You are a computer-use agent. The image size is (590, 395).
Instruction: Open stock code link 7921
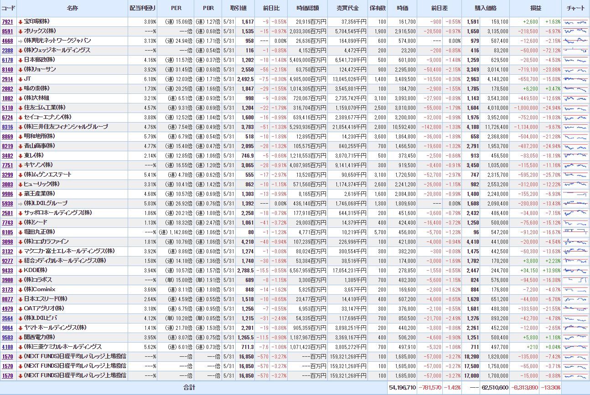click(7, 22)
